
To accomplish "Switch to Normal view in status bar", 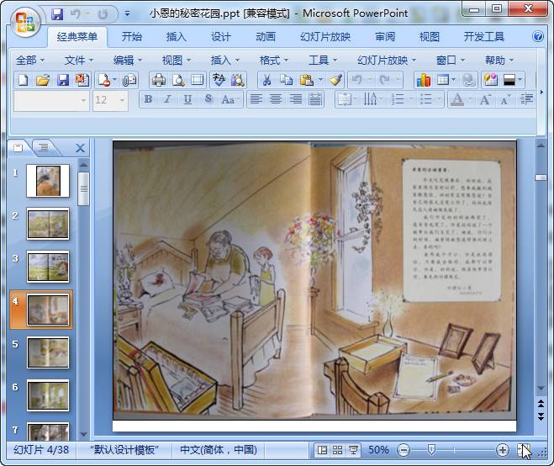I will pos(322,450).
